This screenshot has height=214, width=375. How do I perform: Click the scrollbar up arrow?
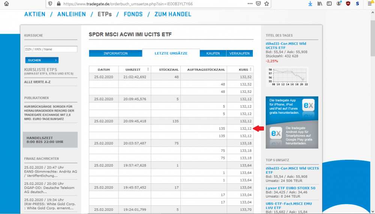tap(373, 13)
